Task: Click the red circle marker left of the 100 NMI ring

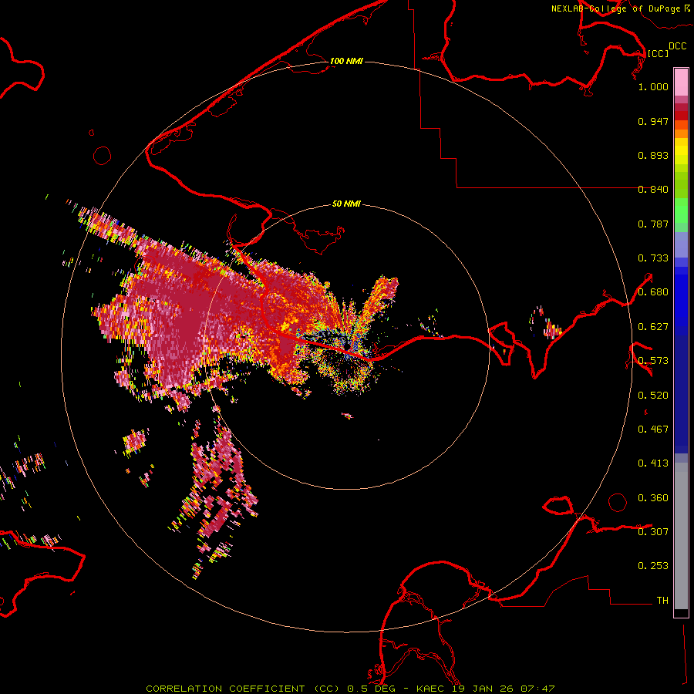Action: [103, 156]
